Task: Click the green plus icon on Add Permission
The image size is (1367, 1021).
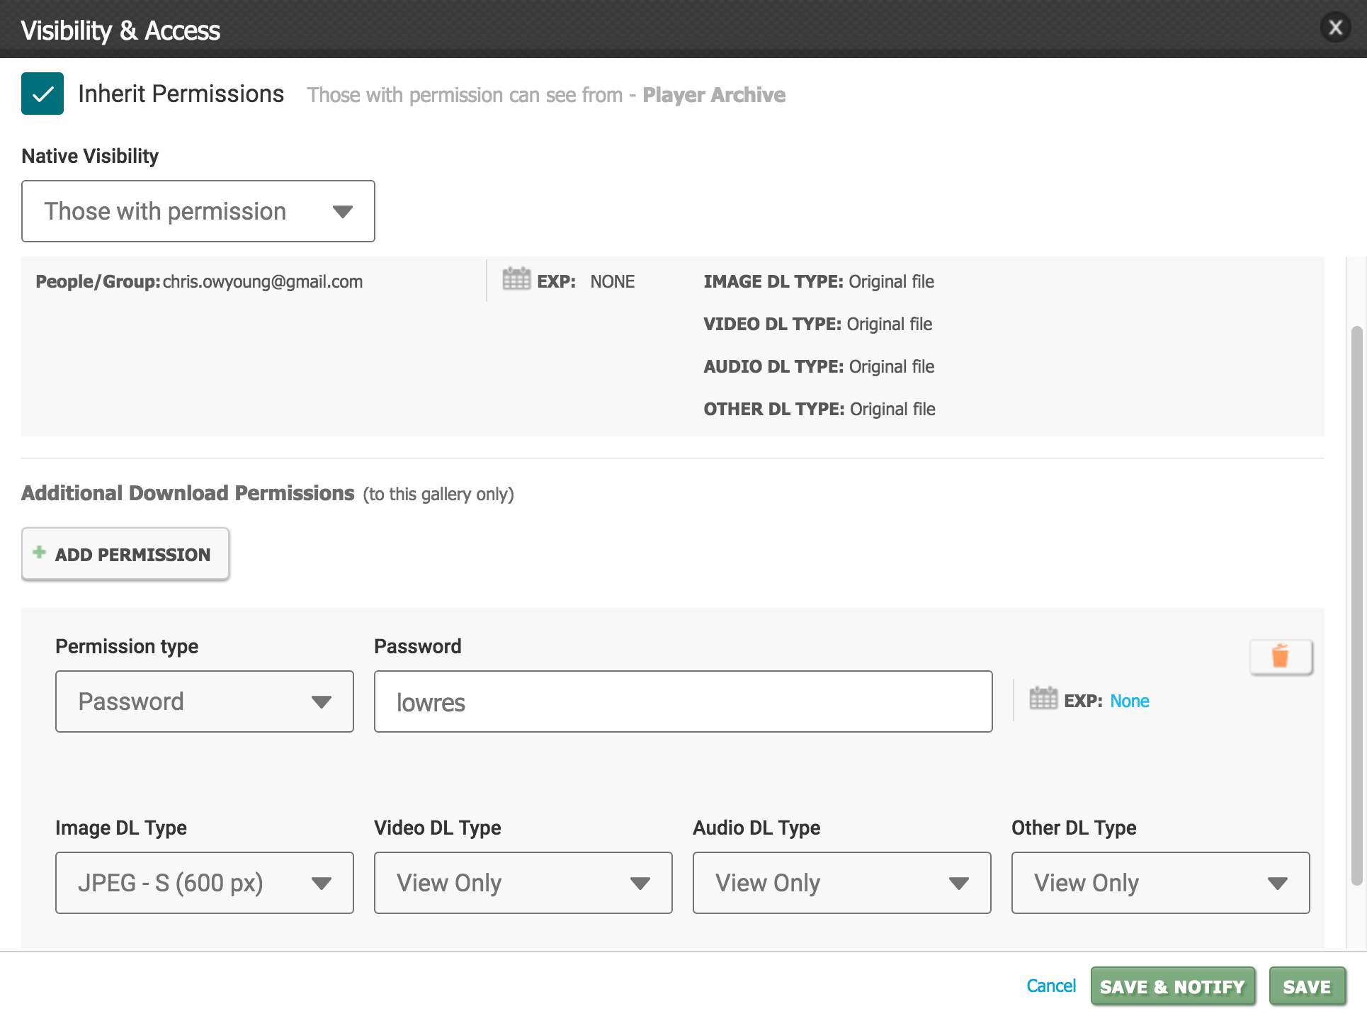Action: 40,553
